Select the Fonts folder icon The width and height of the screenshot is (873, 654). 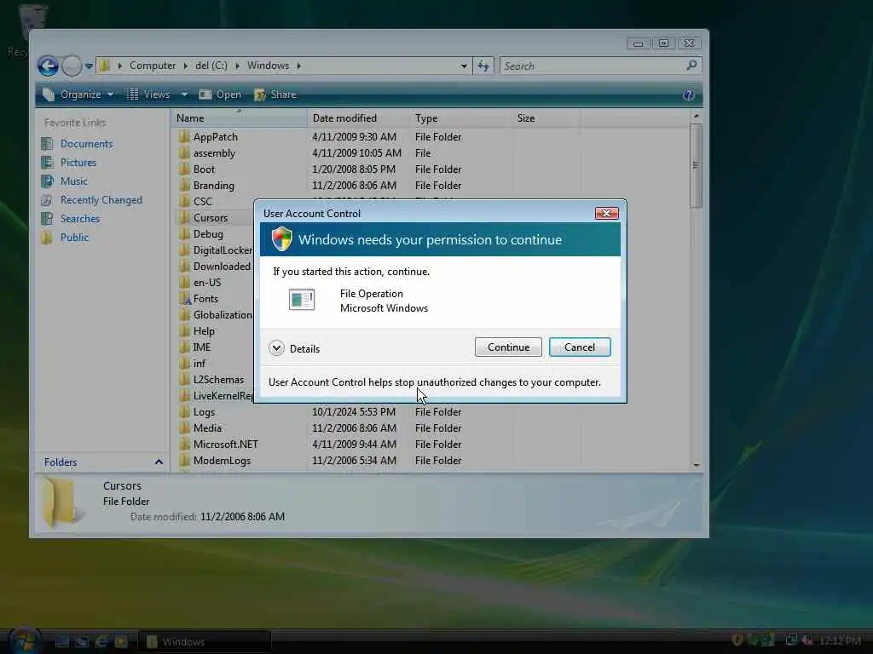pos(185,299)
